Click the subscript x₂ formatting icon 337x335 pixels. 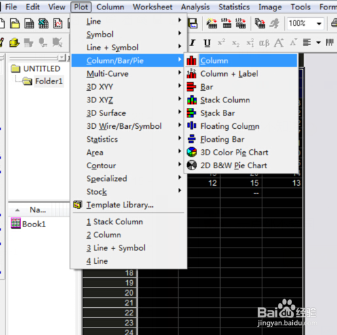tap(236, 43)
